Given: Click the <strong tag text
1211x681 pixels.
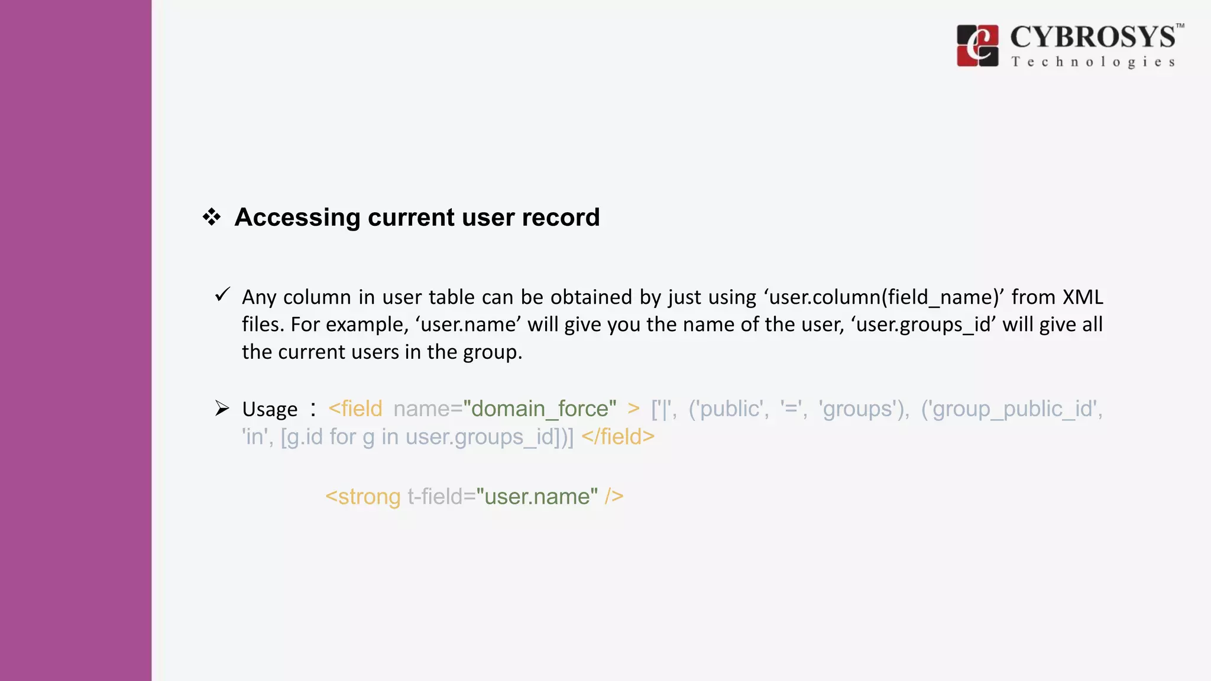Looking at the screenshot, I should 363,496.
